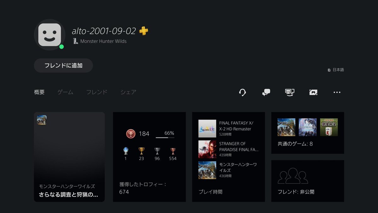
Task: Open the STRANGER OF PARADISE game thumbnail
Action: pos(207,149)
